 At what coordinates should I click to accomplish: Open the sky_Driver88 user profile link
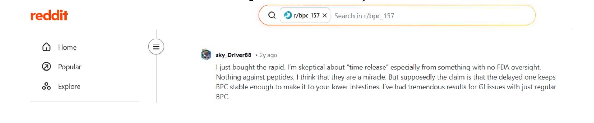(233, 55)
